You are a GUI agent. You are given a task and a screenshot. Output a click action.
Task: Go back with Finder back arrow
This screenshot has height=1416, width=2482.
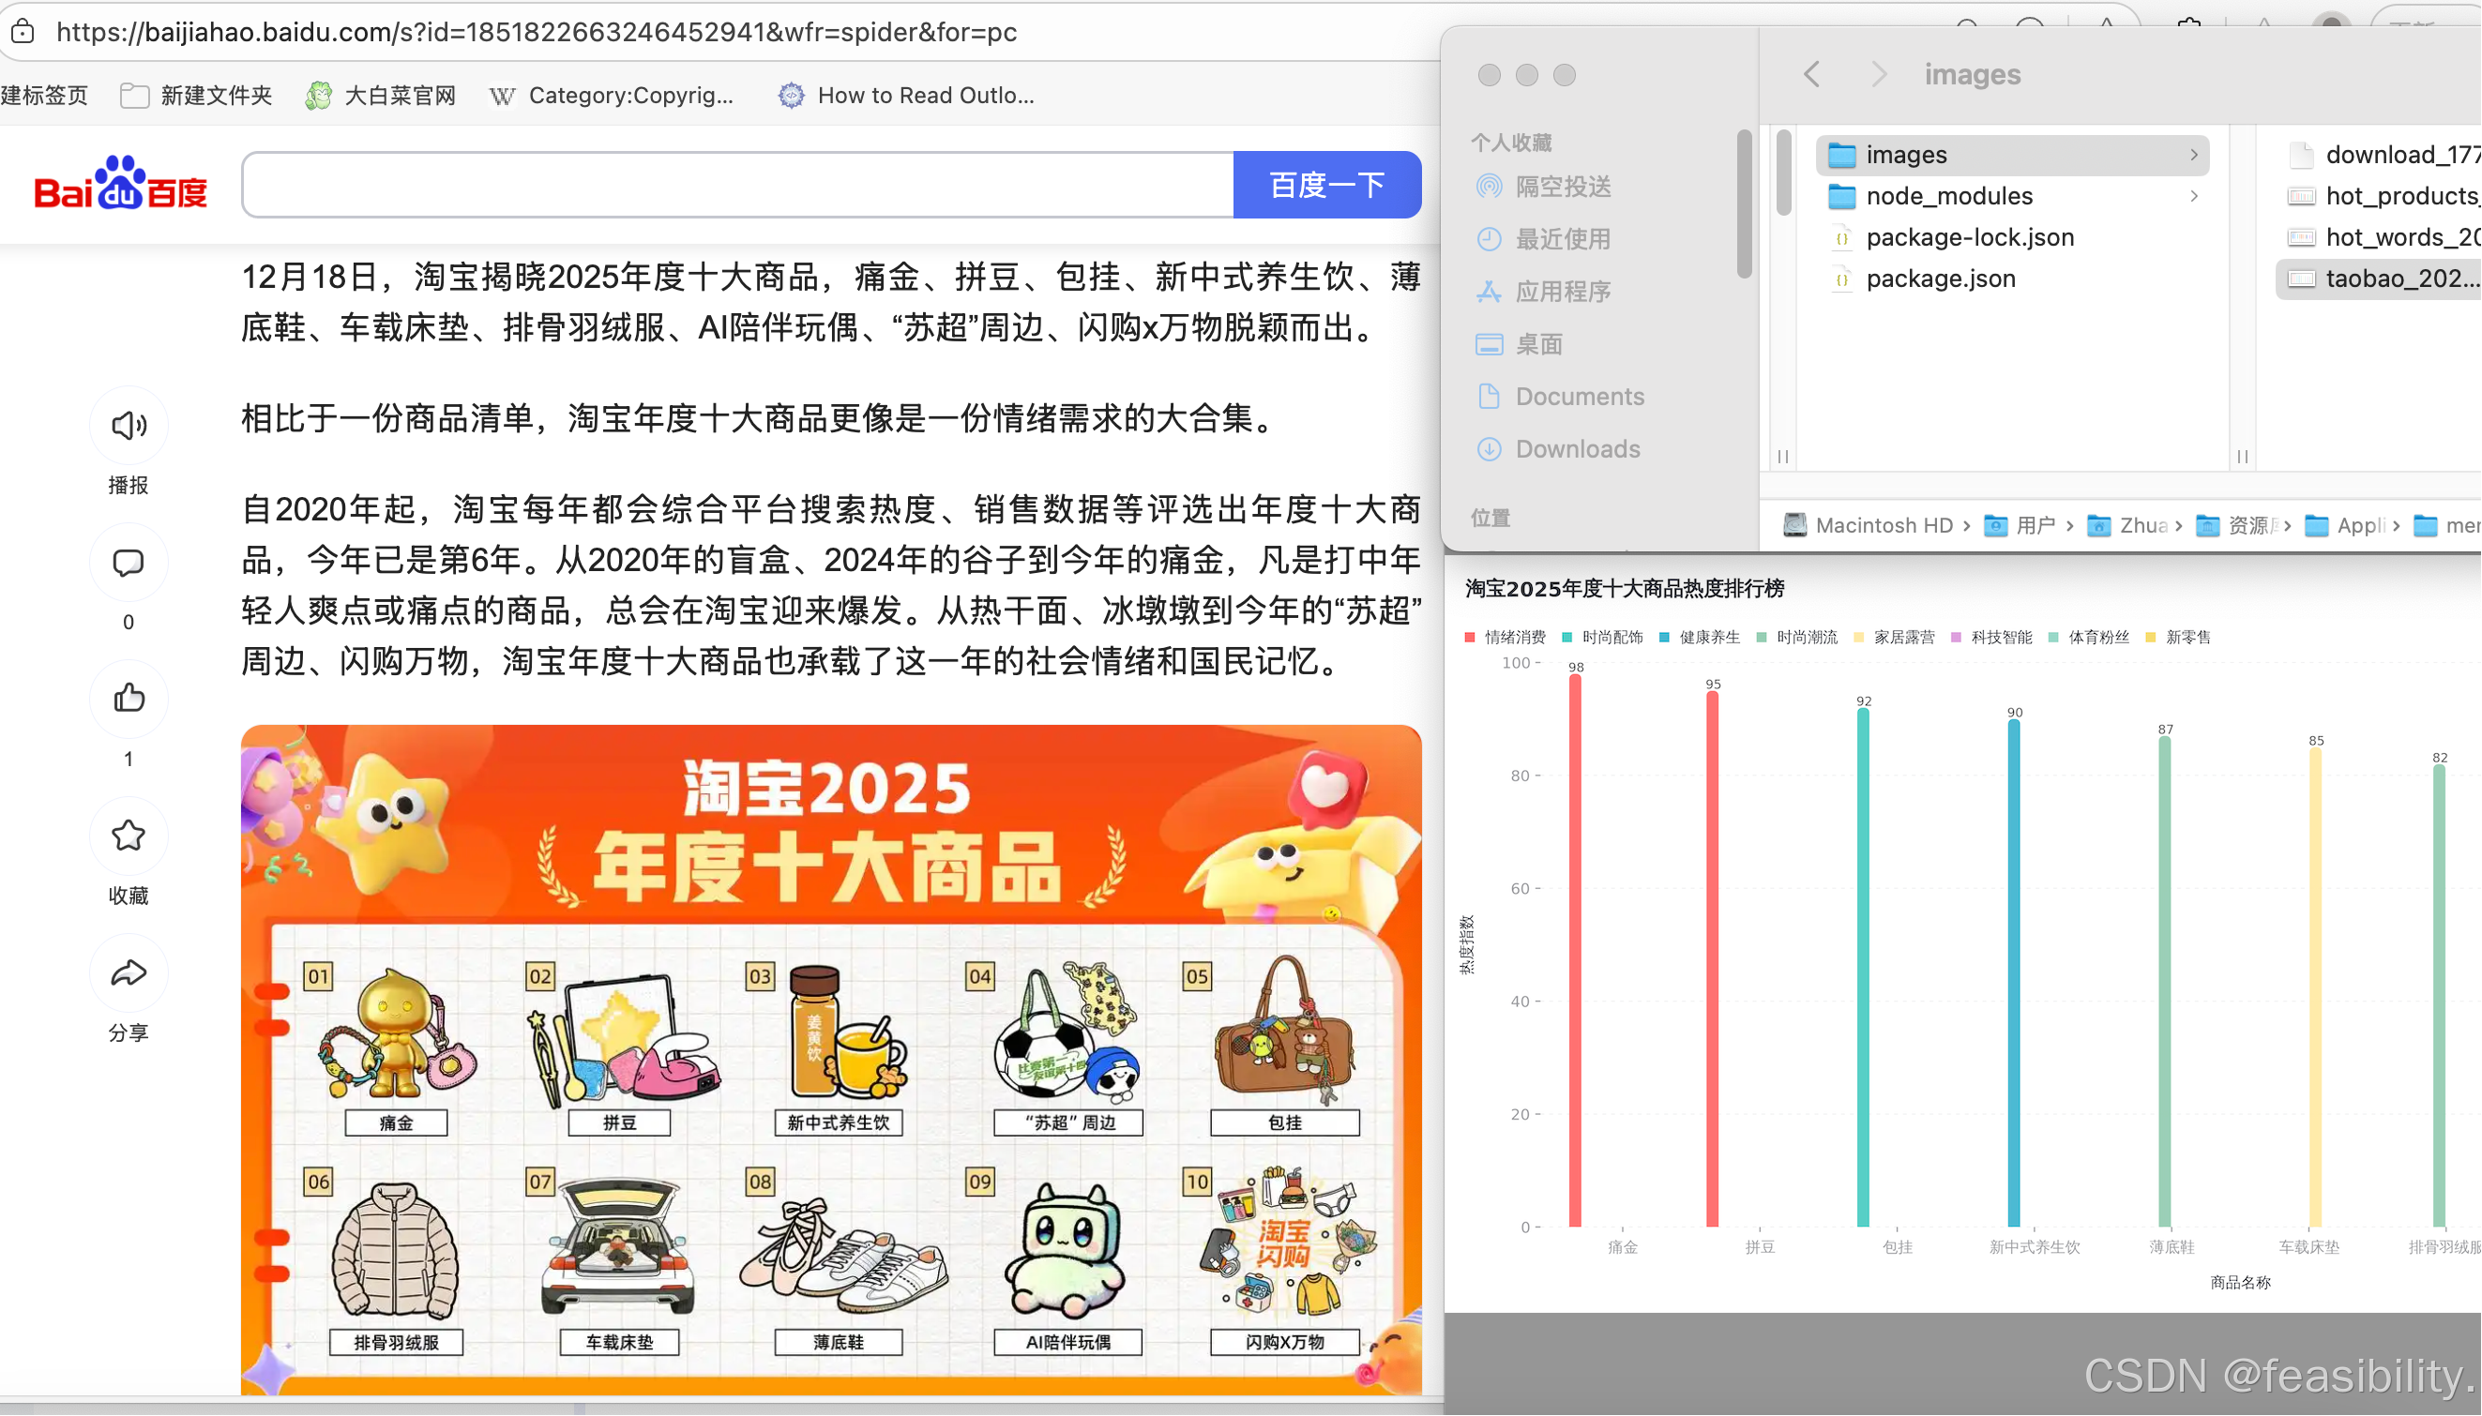[x=1812, y=74]
